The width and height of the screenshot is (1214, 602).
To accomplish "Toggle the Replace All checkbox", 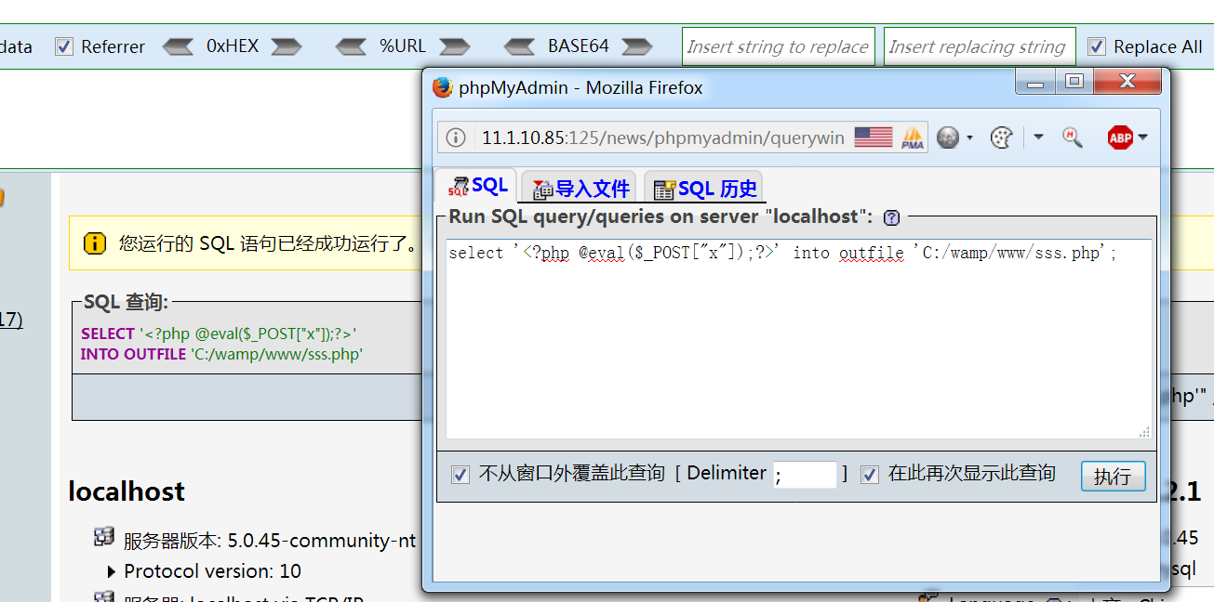I will tap(1097, 46).
